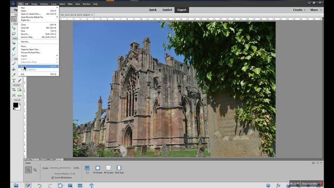Choose Exit from the File menu
Screen dimensions: 334x188
(38, 74)
